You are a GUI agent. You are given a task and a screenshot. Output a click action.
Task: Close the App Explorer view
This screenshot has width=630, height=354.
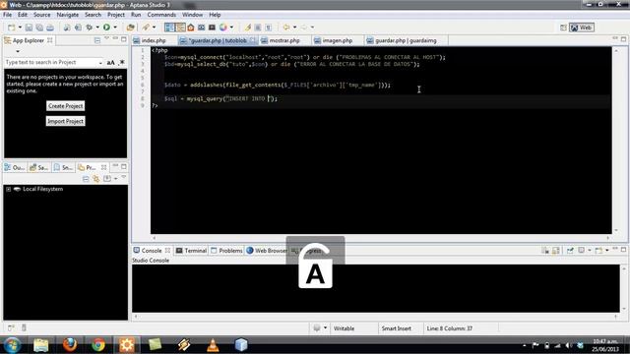(x=50, y=40)
